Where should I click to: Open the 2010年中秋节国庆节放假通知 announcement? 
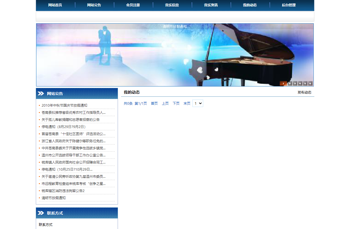(64, 105)
